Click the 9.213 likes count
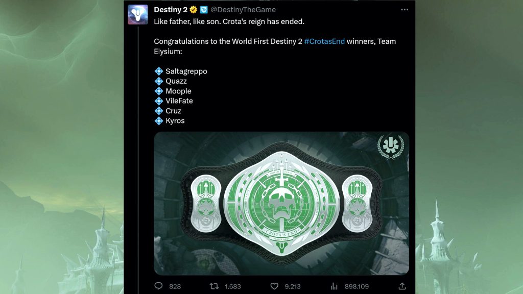Image resolution: width=523 pixels, height=294 pixels. coord(292,286)
